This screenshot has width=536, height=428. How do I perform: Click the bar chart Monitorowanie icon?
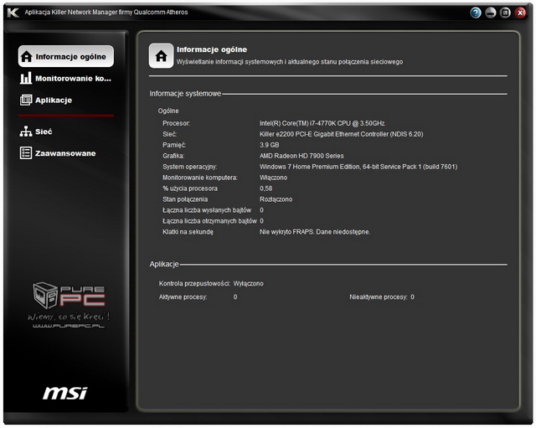tap(26, 78)
